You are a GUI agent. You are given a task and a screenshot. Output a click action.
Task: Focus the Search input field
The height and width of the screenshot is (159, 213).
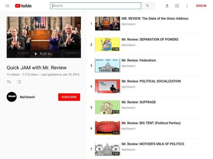pos(95,6)
